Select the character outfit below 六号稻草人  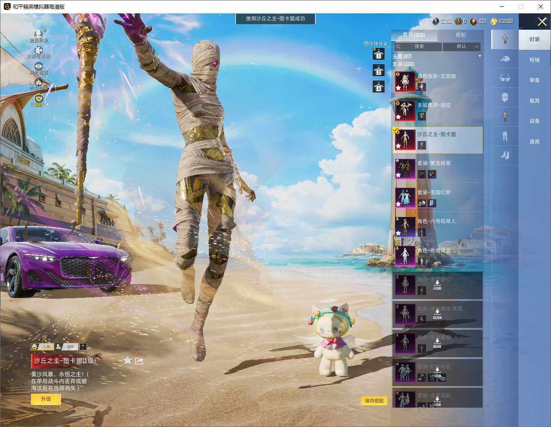point(405,256)
